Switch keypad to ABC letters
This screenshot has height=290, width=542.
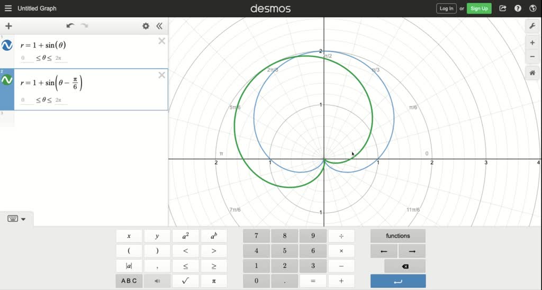click(x=129, y=281)
